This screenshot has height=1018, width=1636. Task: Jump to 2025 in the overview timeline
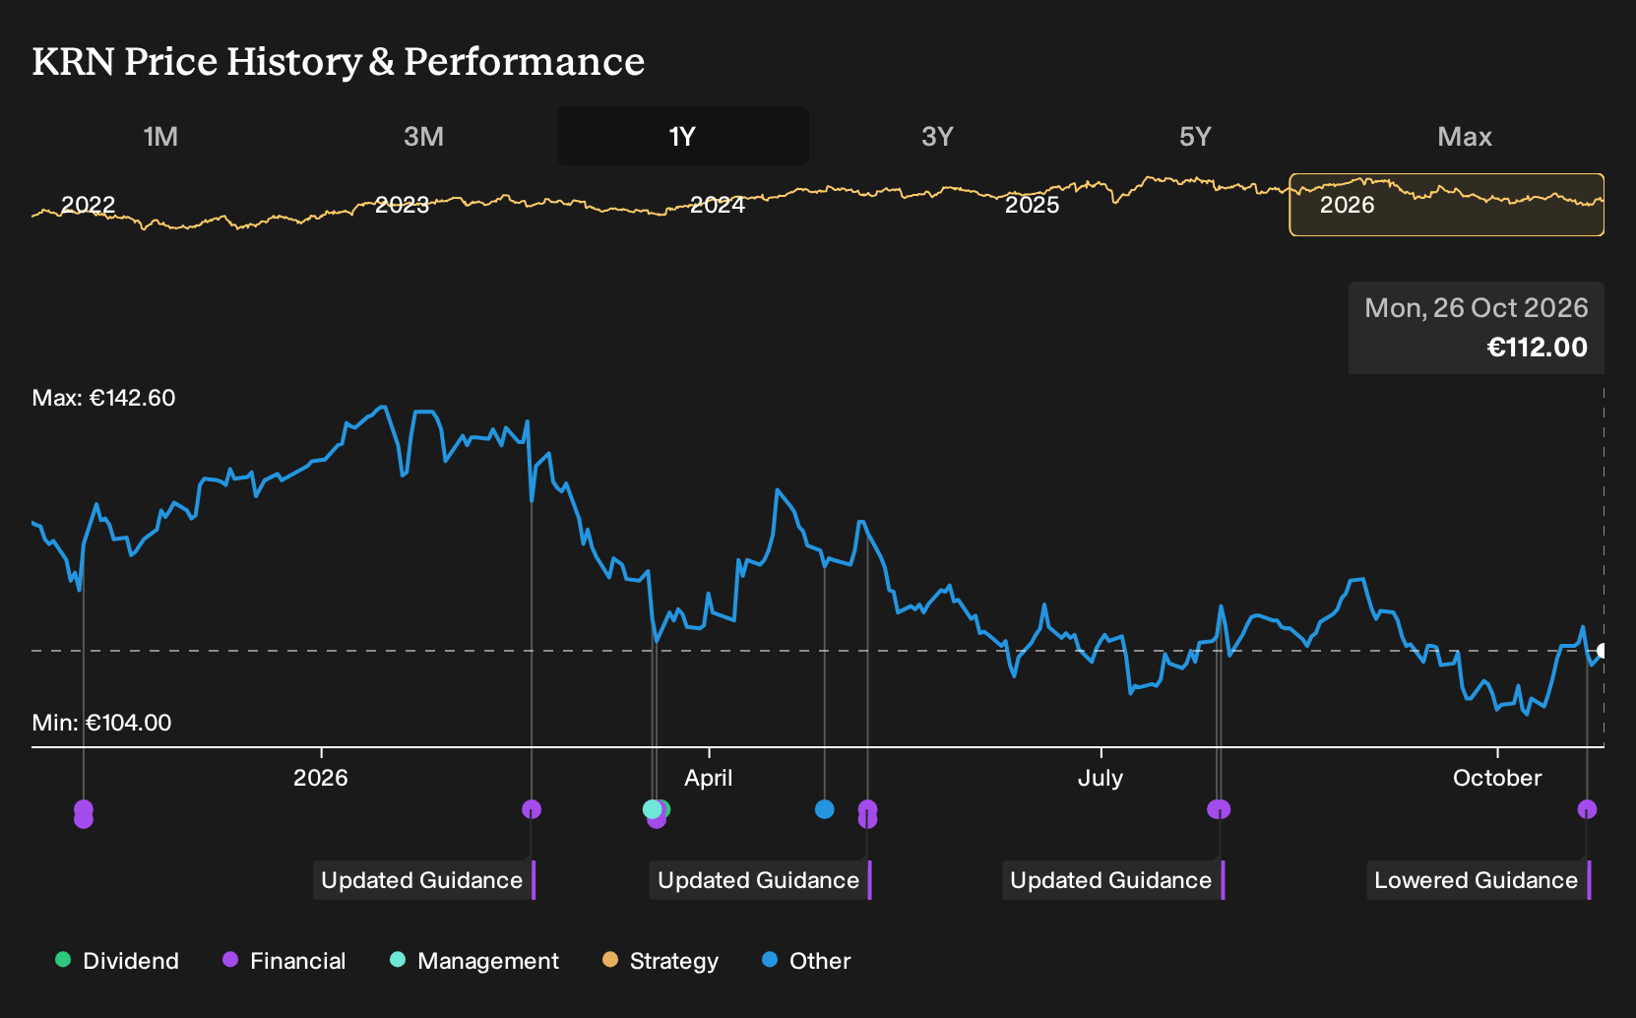1033,205
